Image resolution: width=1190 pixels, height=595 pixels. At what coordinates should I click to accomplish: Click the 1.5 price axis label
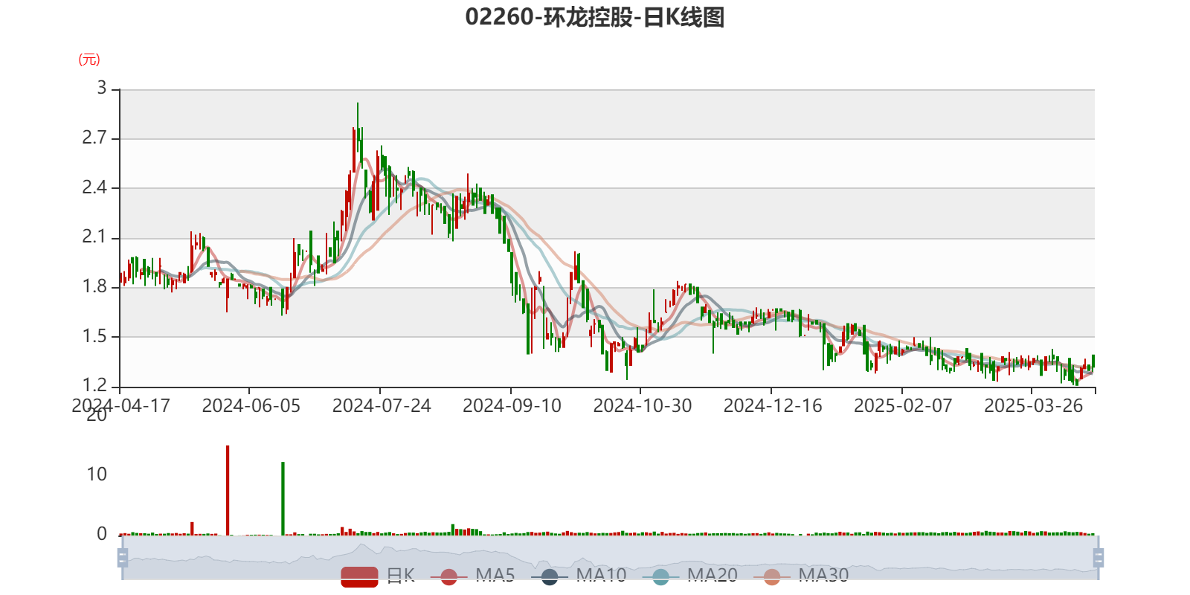94,336
